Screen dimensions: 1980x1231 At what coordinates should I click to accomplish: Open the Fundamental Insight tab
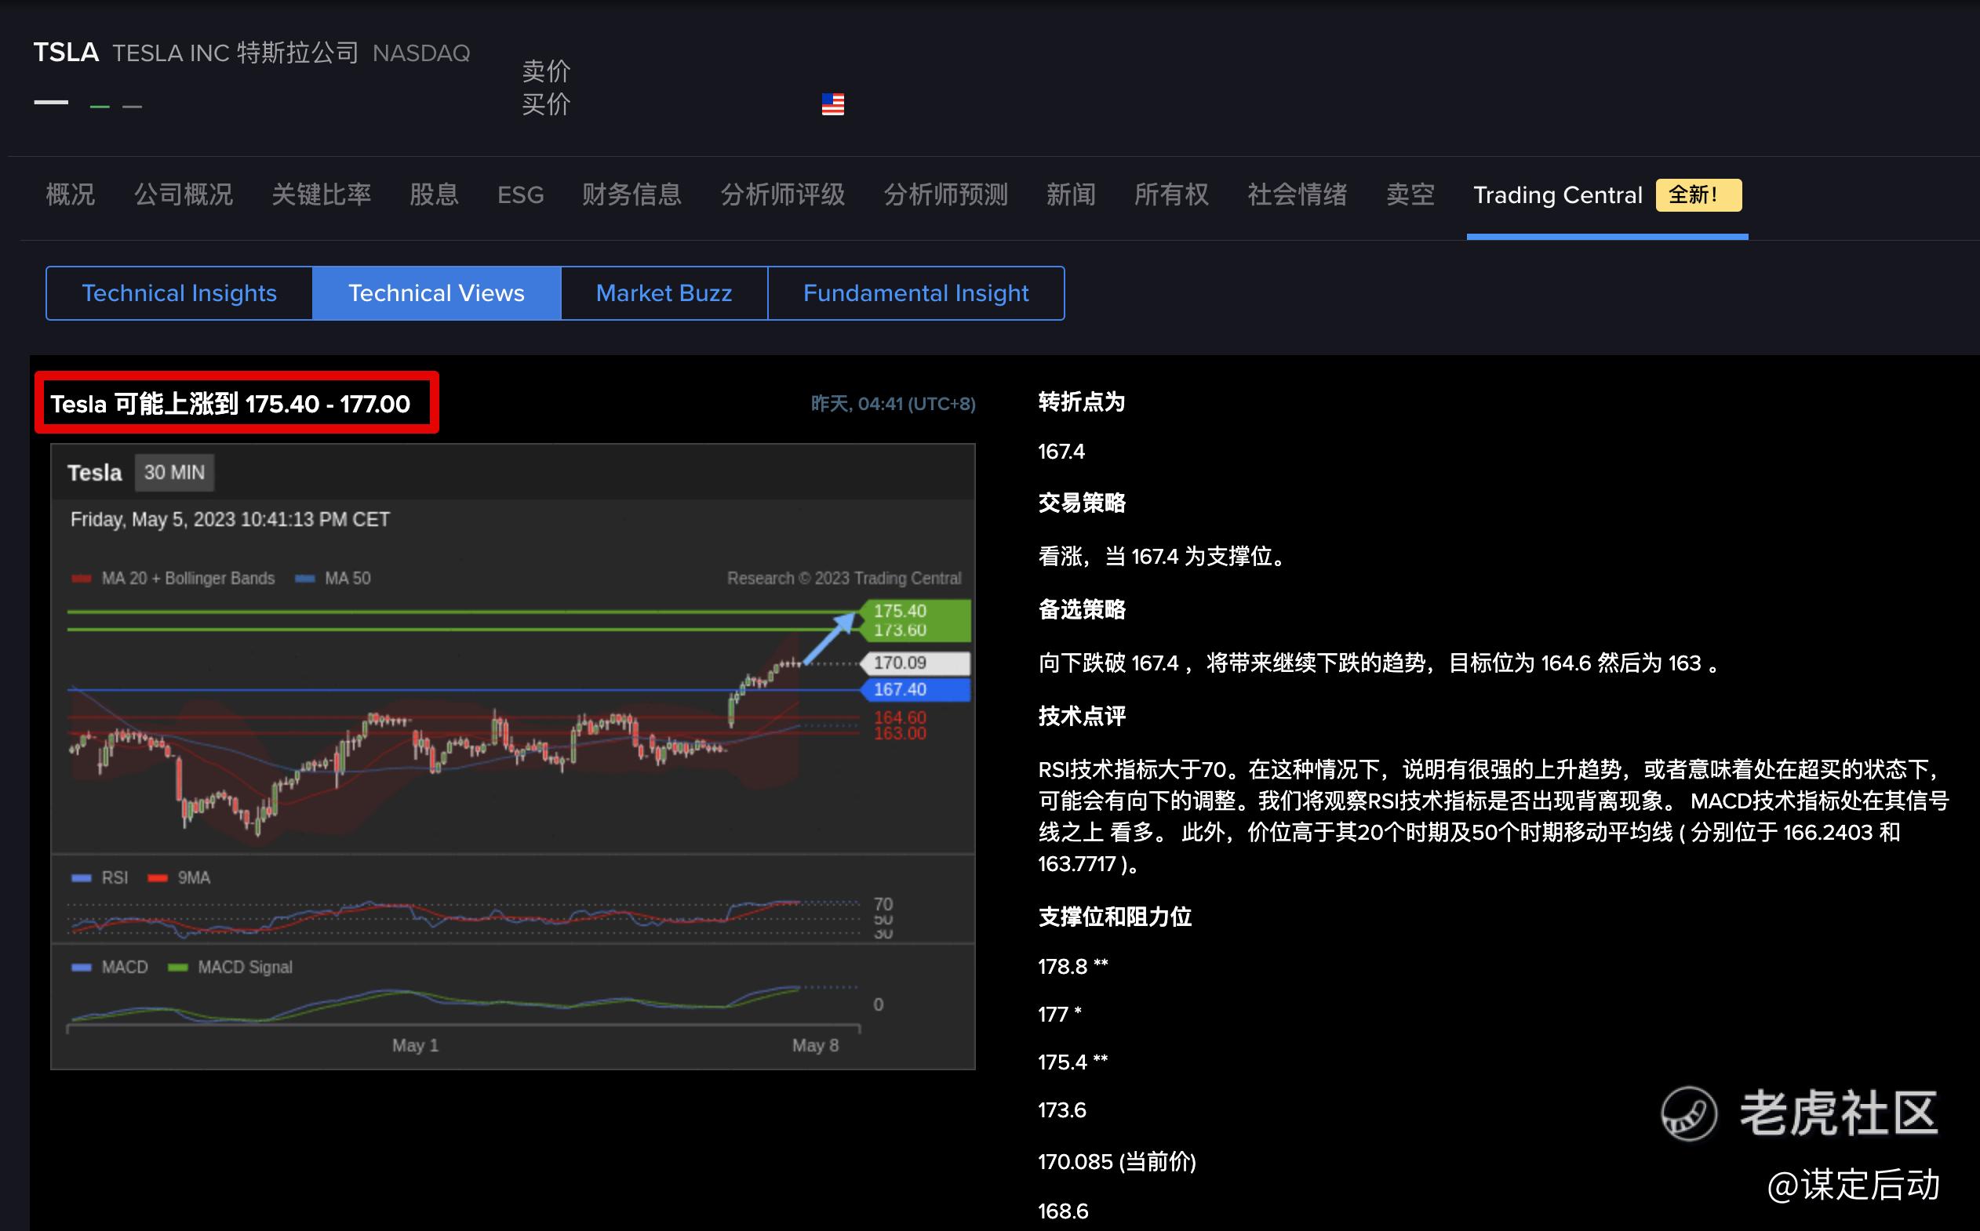[x=915, y=293]
